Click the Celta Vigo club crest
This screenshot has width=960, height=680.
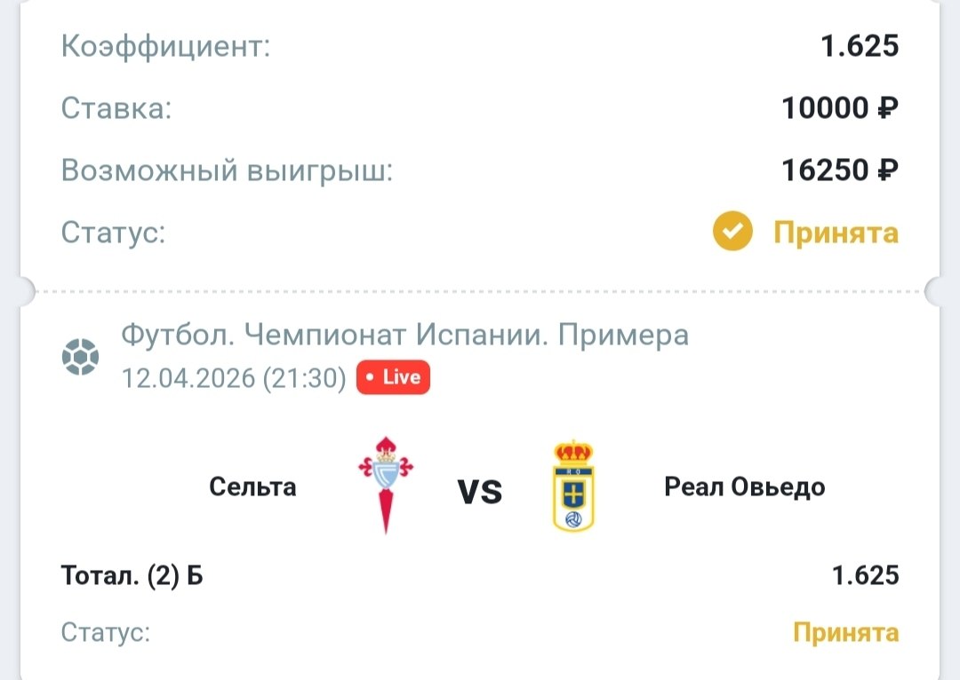[386, 484]
